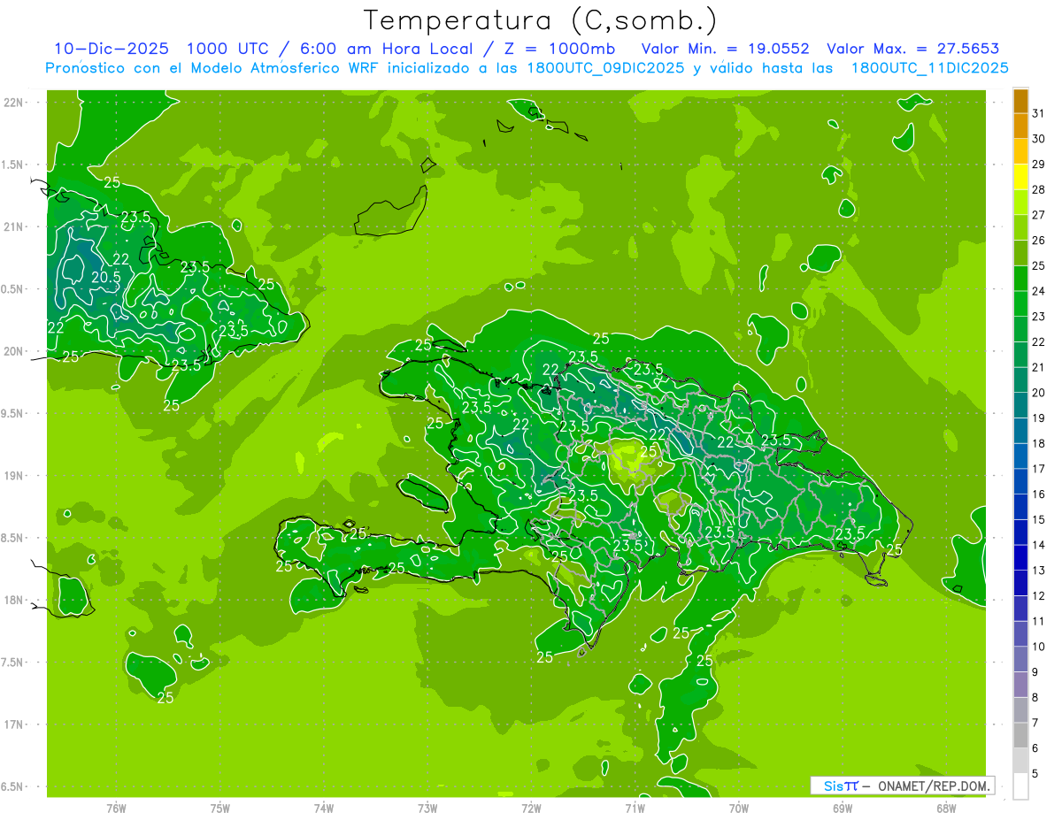Click the orange 31 degree legend swatch
The image size is (1062, 820).
click(1020, 102)
